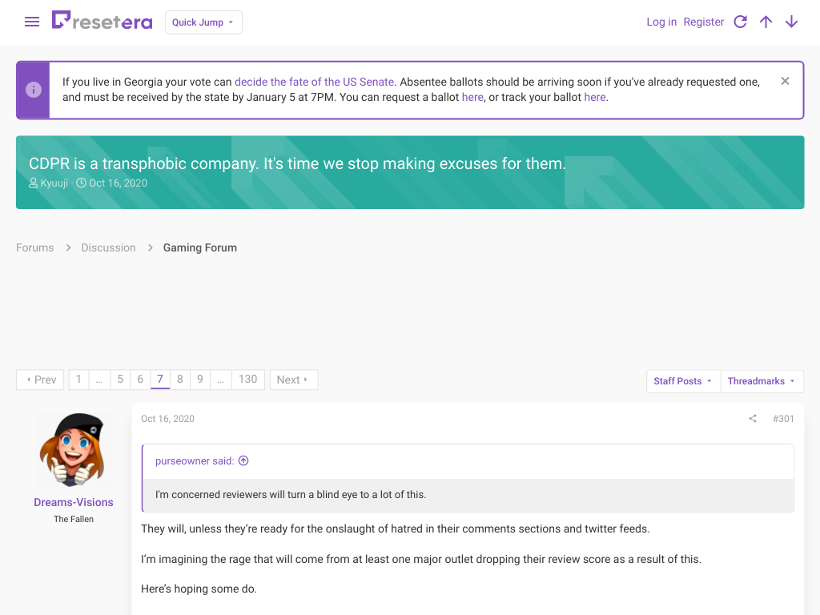
Task: Open 'decide the fate of the US Senate' link
Action: pos(314,82)
